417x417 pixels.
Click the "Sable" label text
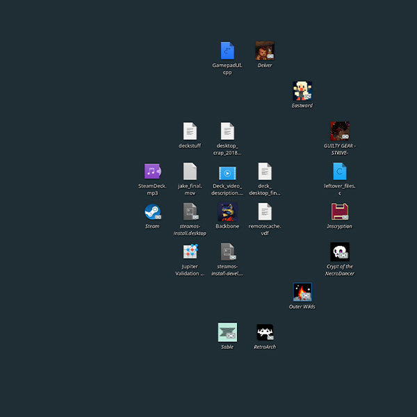click(227, 347)
